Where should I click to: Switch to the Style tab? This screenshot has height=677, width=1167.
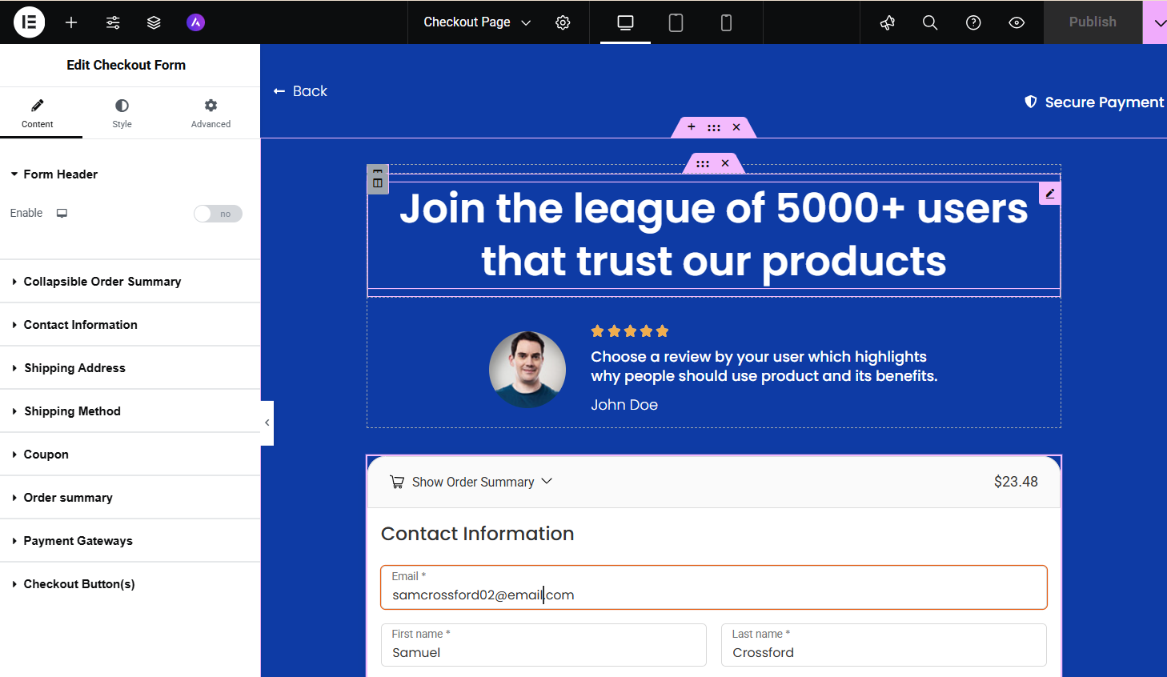(x=122, y=113)
